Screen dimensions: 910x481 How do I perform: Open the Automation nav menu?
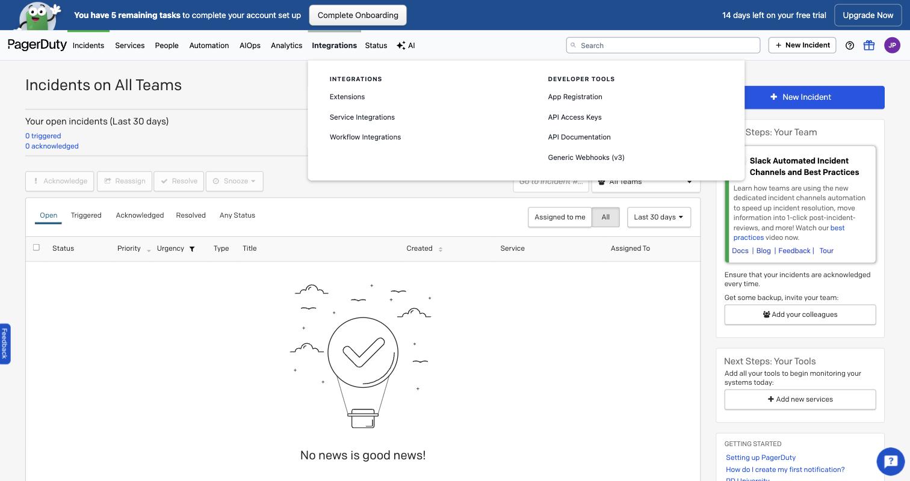(x=209, y=46)
